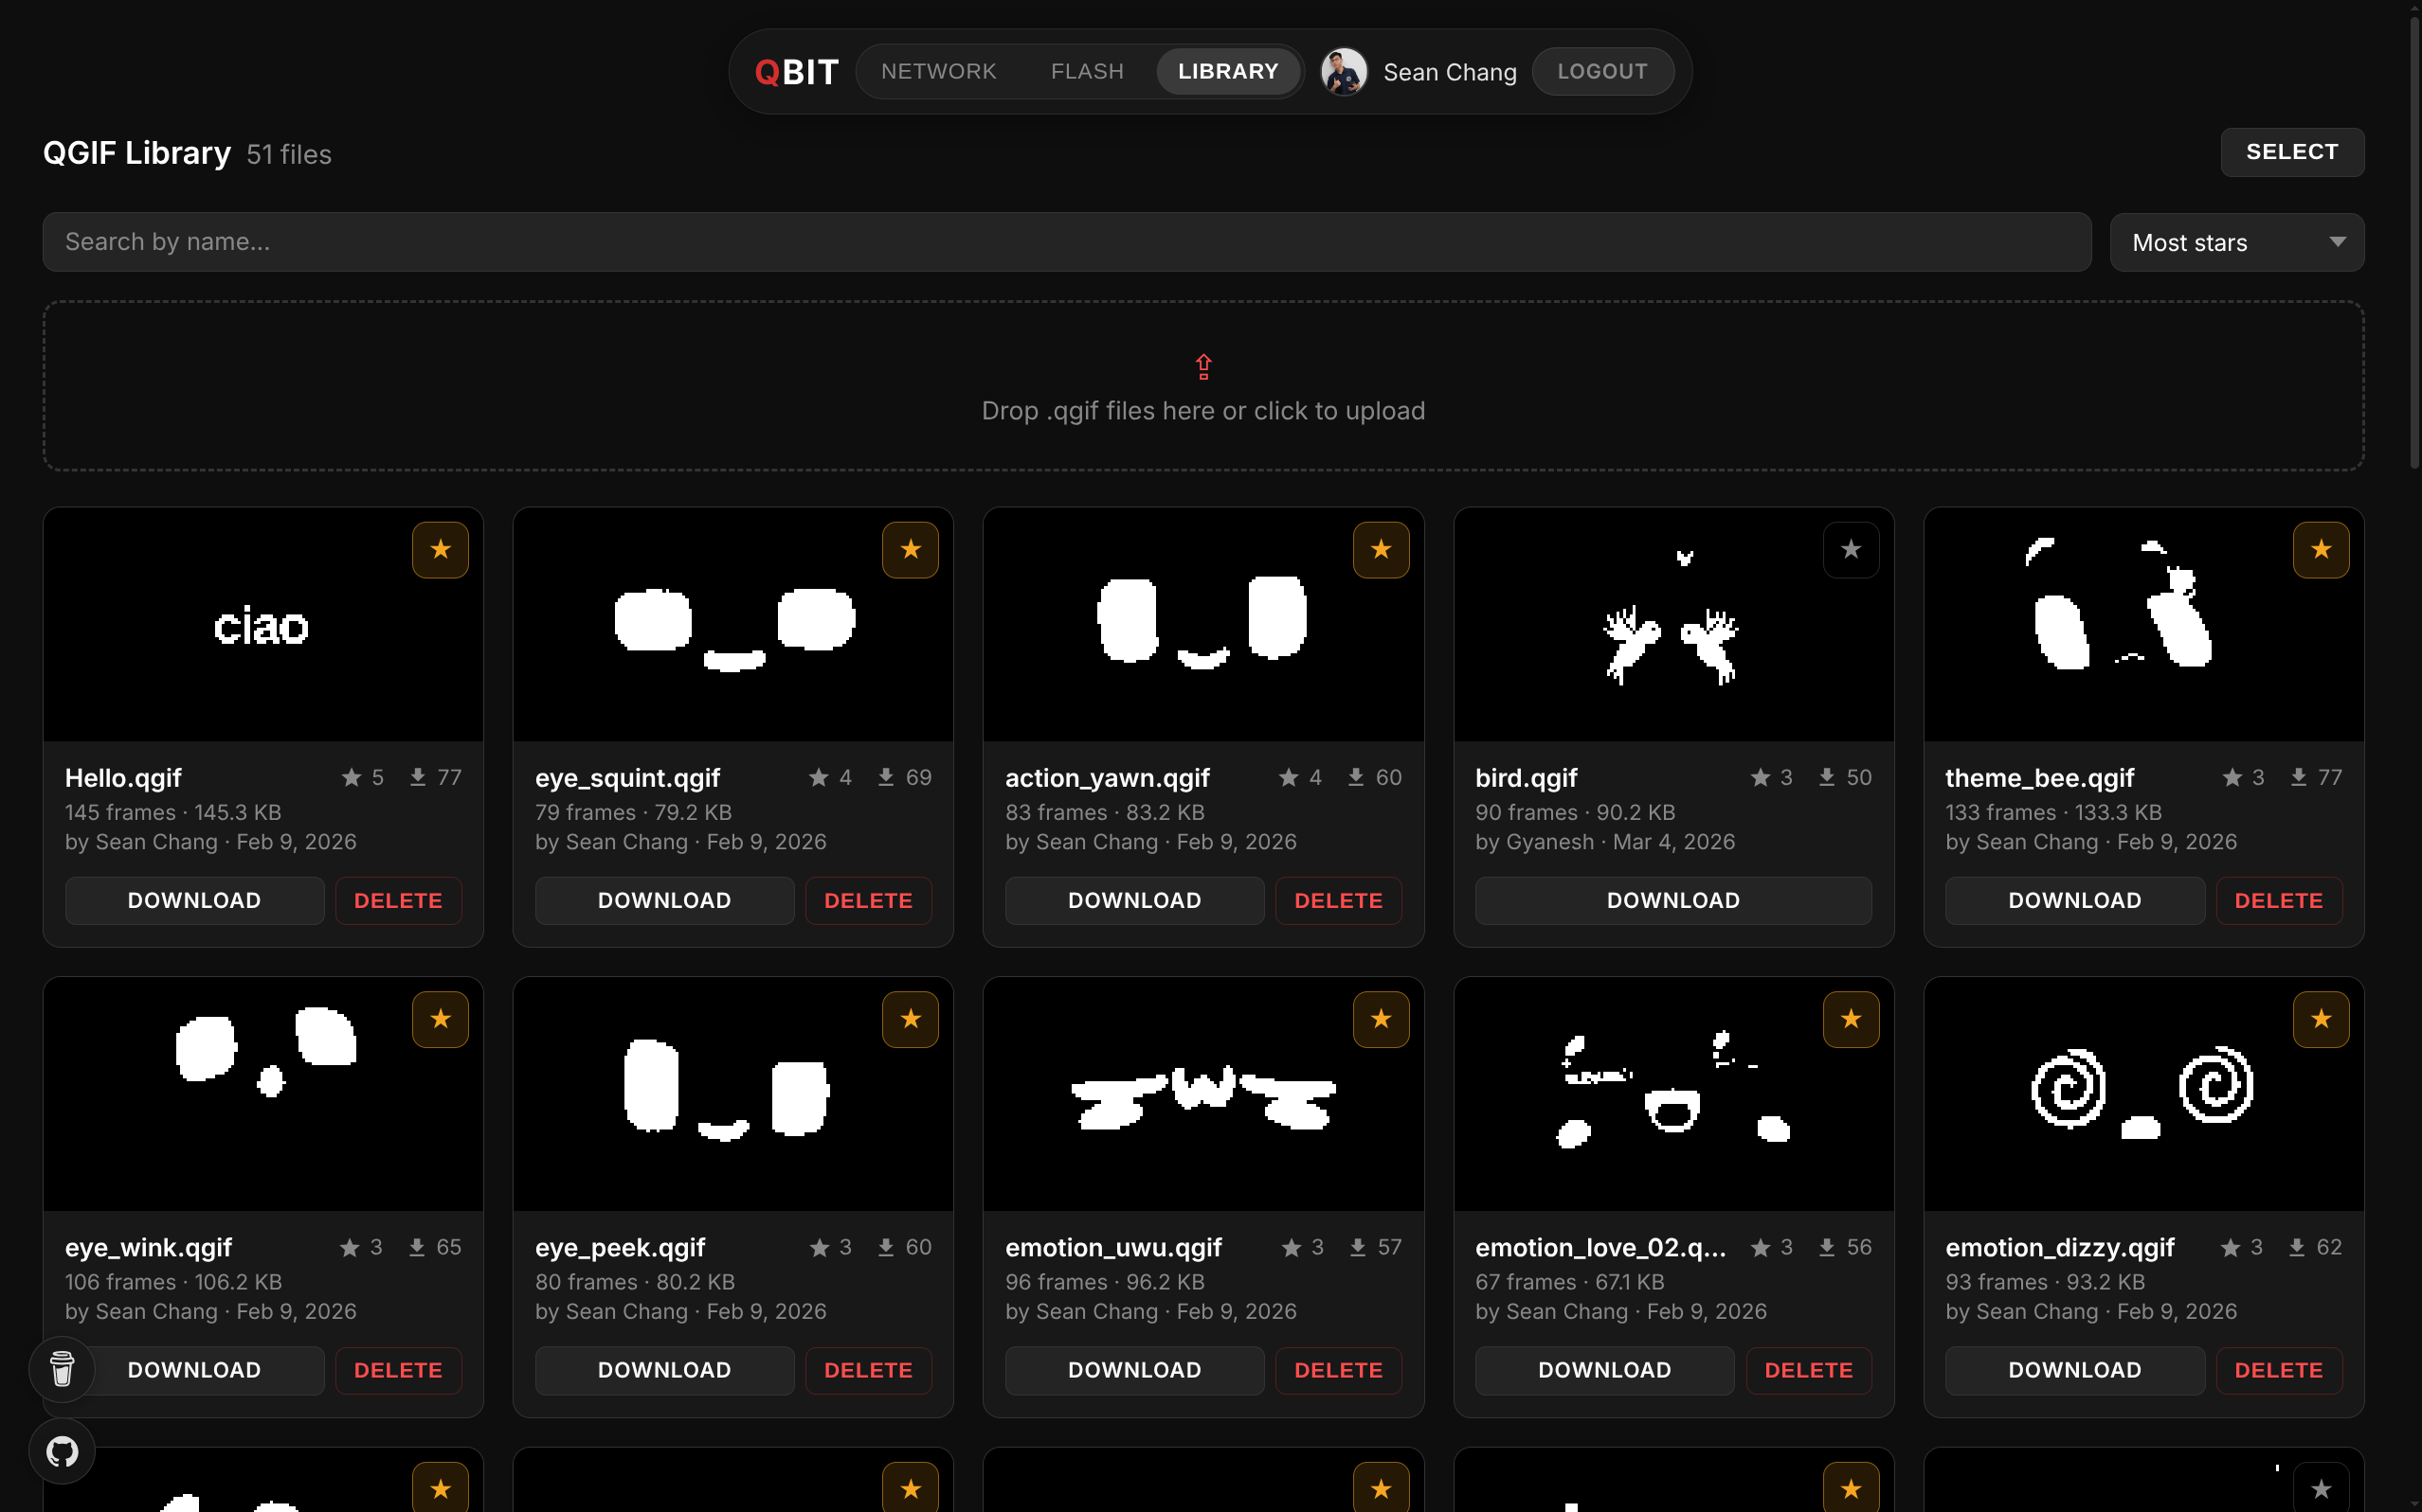
Task: Toggle star on action_yawn.qgif card
Action: click(x=1382, y=549)
